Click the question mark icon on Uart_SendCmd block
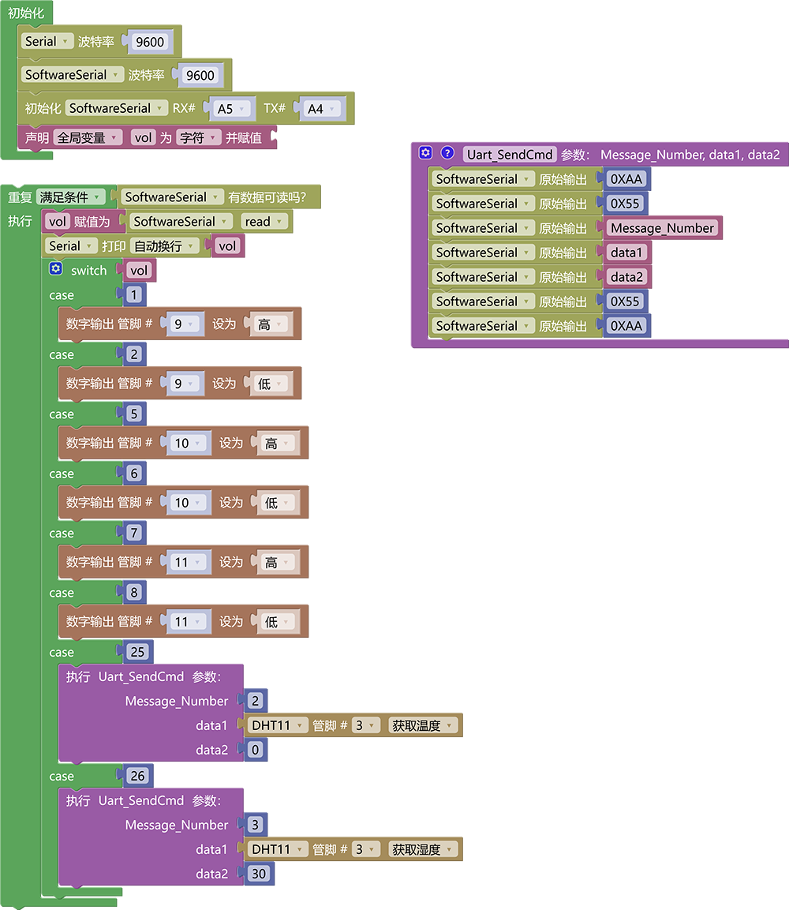This screenshot has width=789, height=910. pyautogui.click(x=447, y=152)
